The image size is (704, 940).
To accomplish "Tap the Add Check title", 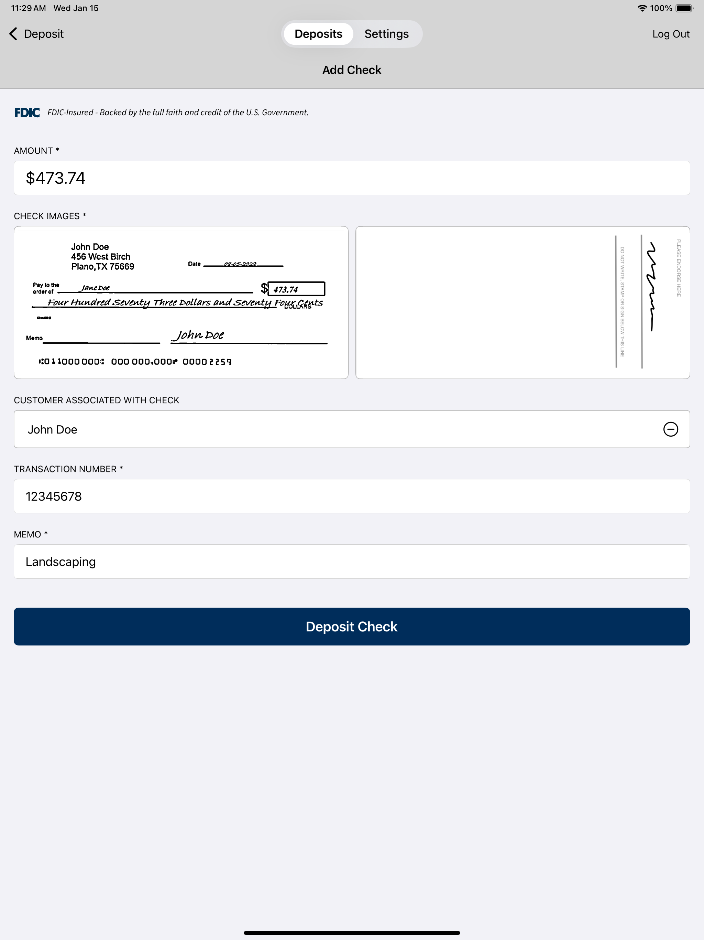I will 352,70.
